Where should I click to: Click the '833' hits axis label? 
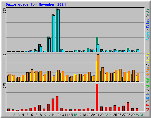pos(4,11)
